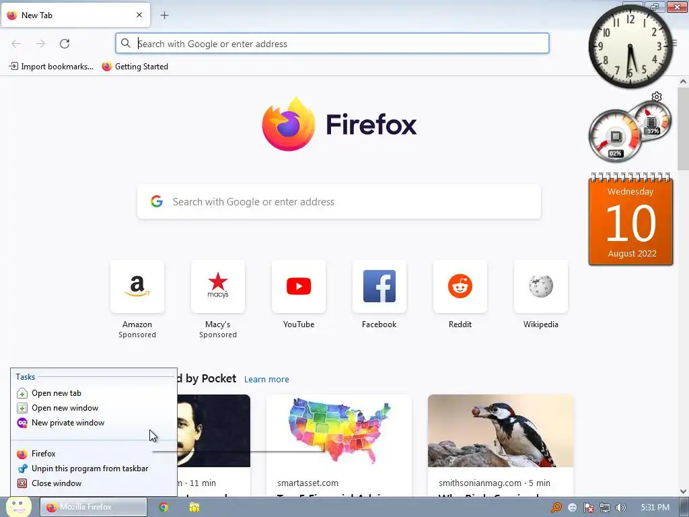Select the New Tab tab
The height and width of the screenshot is (517, 689).
(75, 15)
